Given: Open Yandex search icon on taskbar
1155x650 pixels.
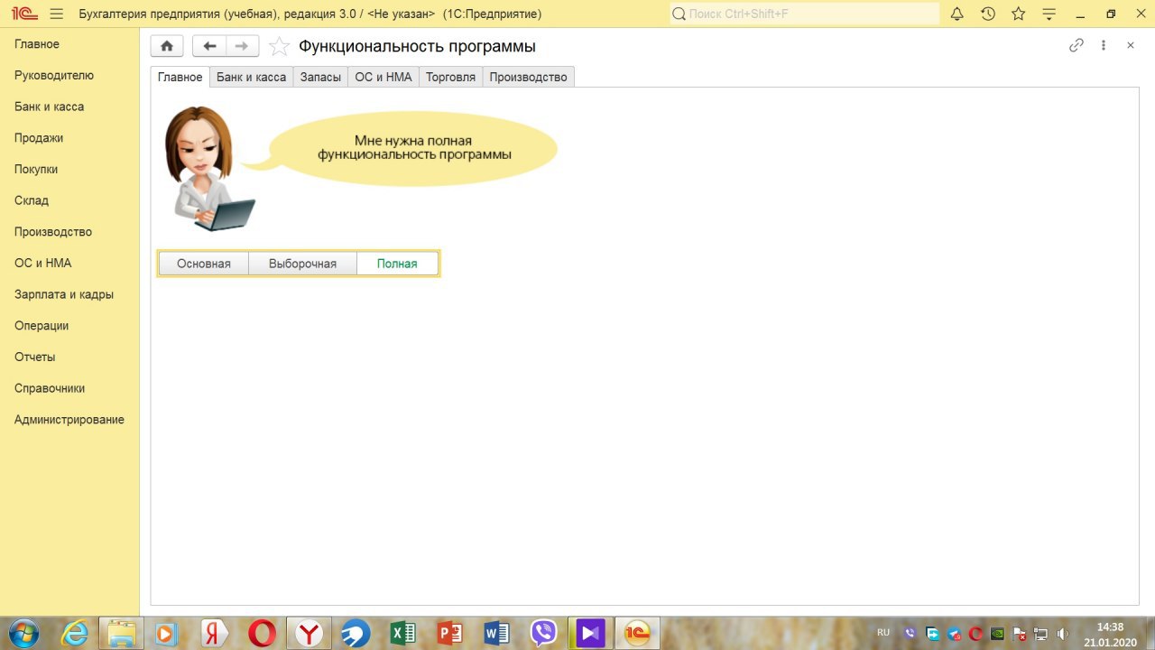Looking at the screenshot, I should [215, 633].
